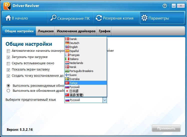Switch to Исключение драйверов tab
Viewport: 187px width, 137px height.
[76, 31]
